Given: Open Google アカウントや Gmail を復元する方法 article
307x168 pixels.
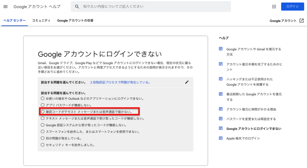Looking at the screenshot, I should click(254, 52).
